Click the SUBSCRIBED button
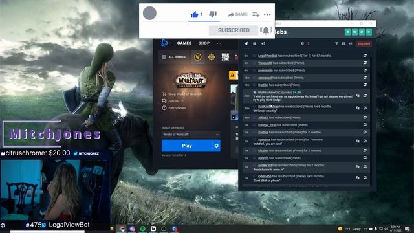 point(234,30)
